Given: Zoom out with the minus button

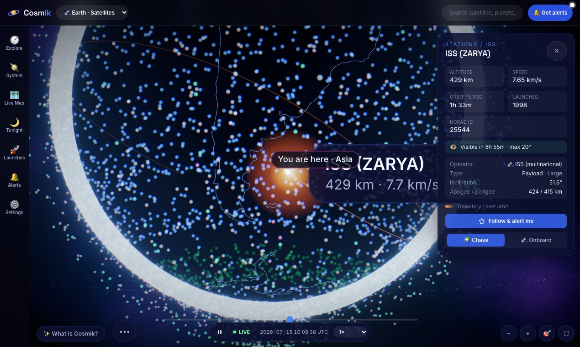Looking at the screenshot, I should [x=509, y=333].
